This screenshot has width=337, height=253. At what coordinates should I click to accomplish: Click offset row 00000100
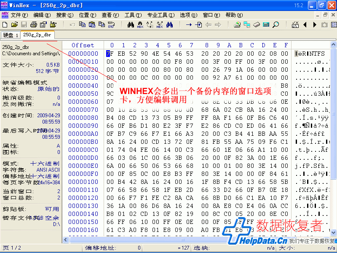[x=83, y=182]
